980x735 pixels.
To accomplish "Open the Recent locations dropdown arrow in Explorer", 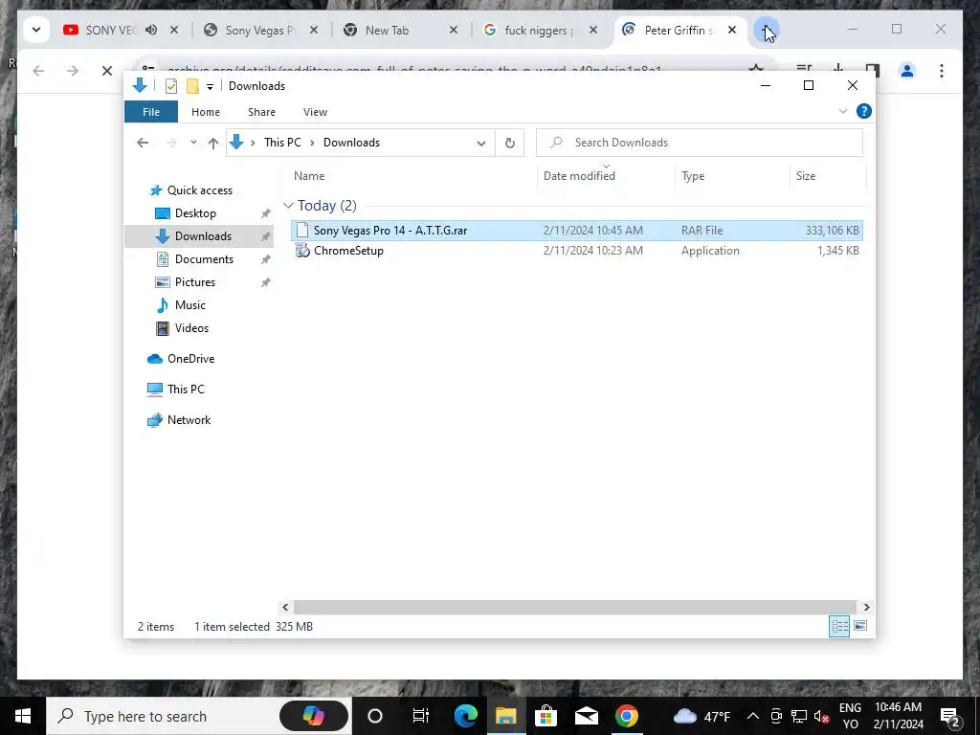I will (193, 143).
